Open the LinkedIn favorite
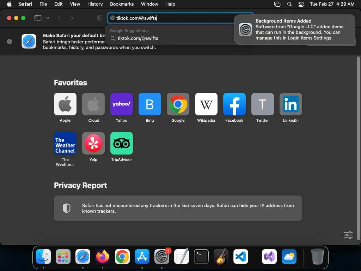The image size is (361, 271). click(x=291, y=104)
